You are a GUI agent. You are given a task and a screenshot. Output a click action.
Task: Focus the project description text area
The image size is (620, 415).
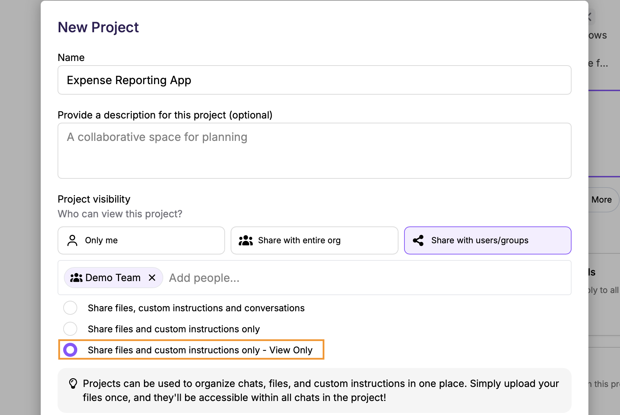pyautogui.click(x=314, y=151)
